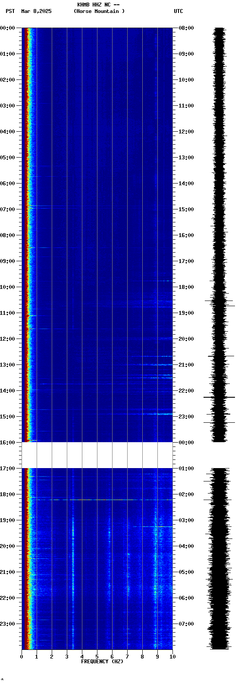
Task: Click the 8 Hz frequency tick label
Action: tap(142, 657)
